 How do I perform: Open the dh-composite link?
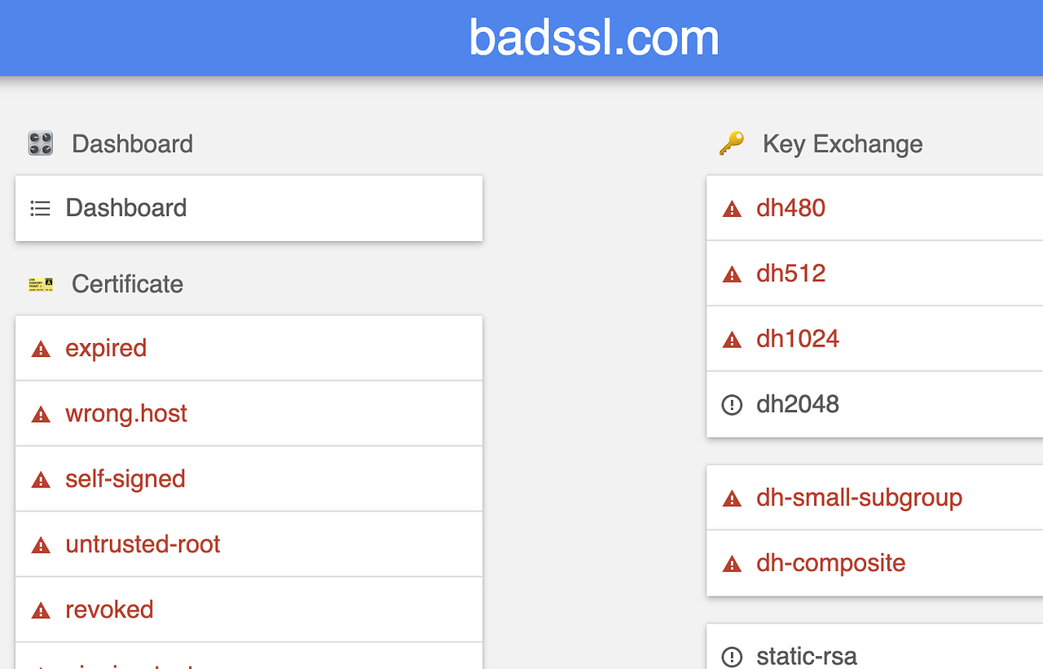874,563
